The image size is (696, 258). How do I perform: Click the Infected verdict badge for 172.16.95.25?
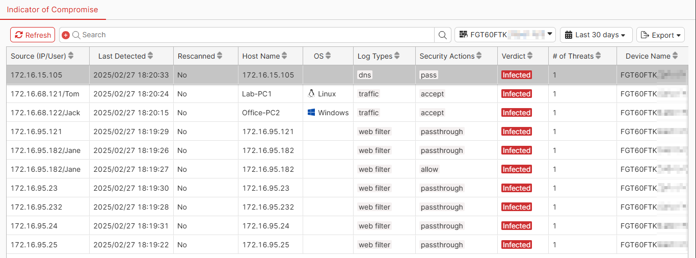(517, 245)
